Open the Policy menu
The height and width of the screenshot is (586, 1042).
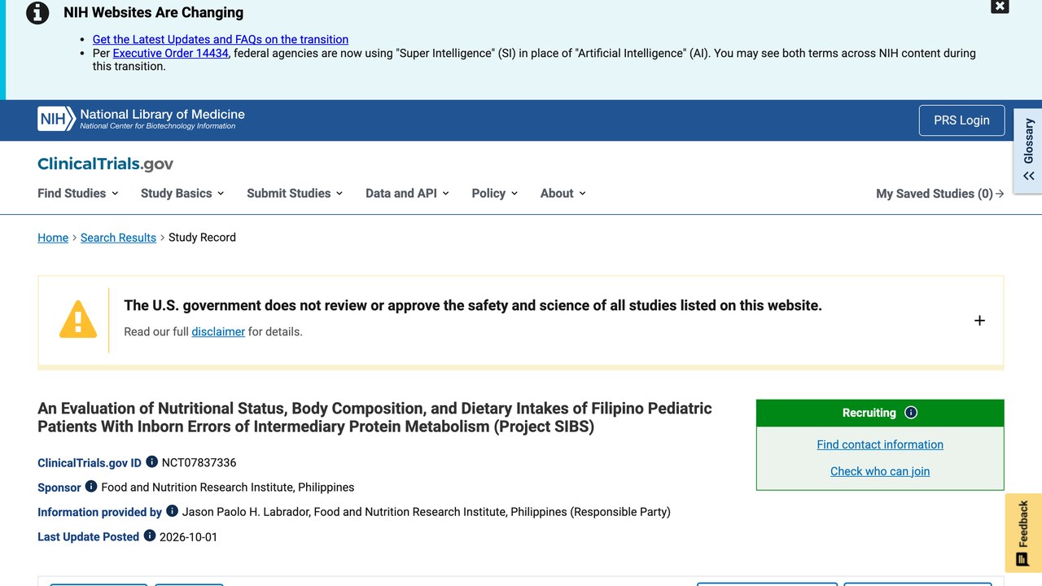point(495,193)
